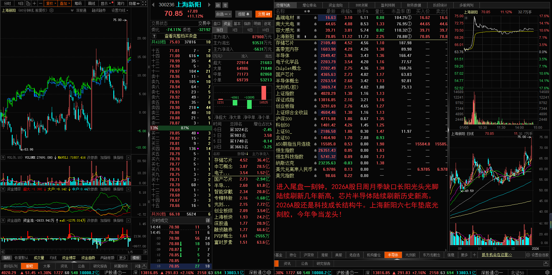The width and height of the screenshot is (552, 275).
Task: Select 南大光电 row in quote list
Action: coord(361,24)
